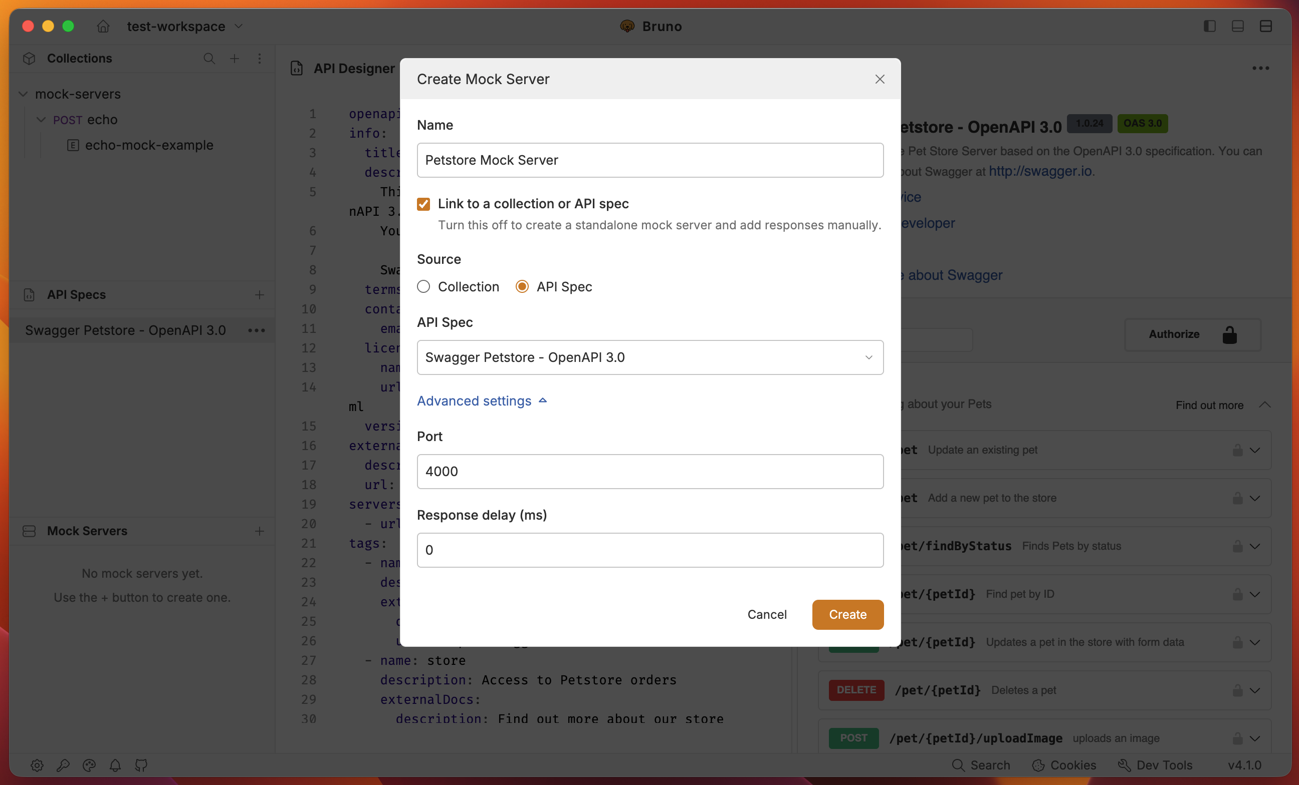This screenshot has width=1299, height=785.
Task: Click the Response delay input field
Action: pos(649,550)
